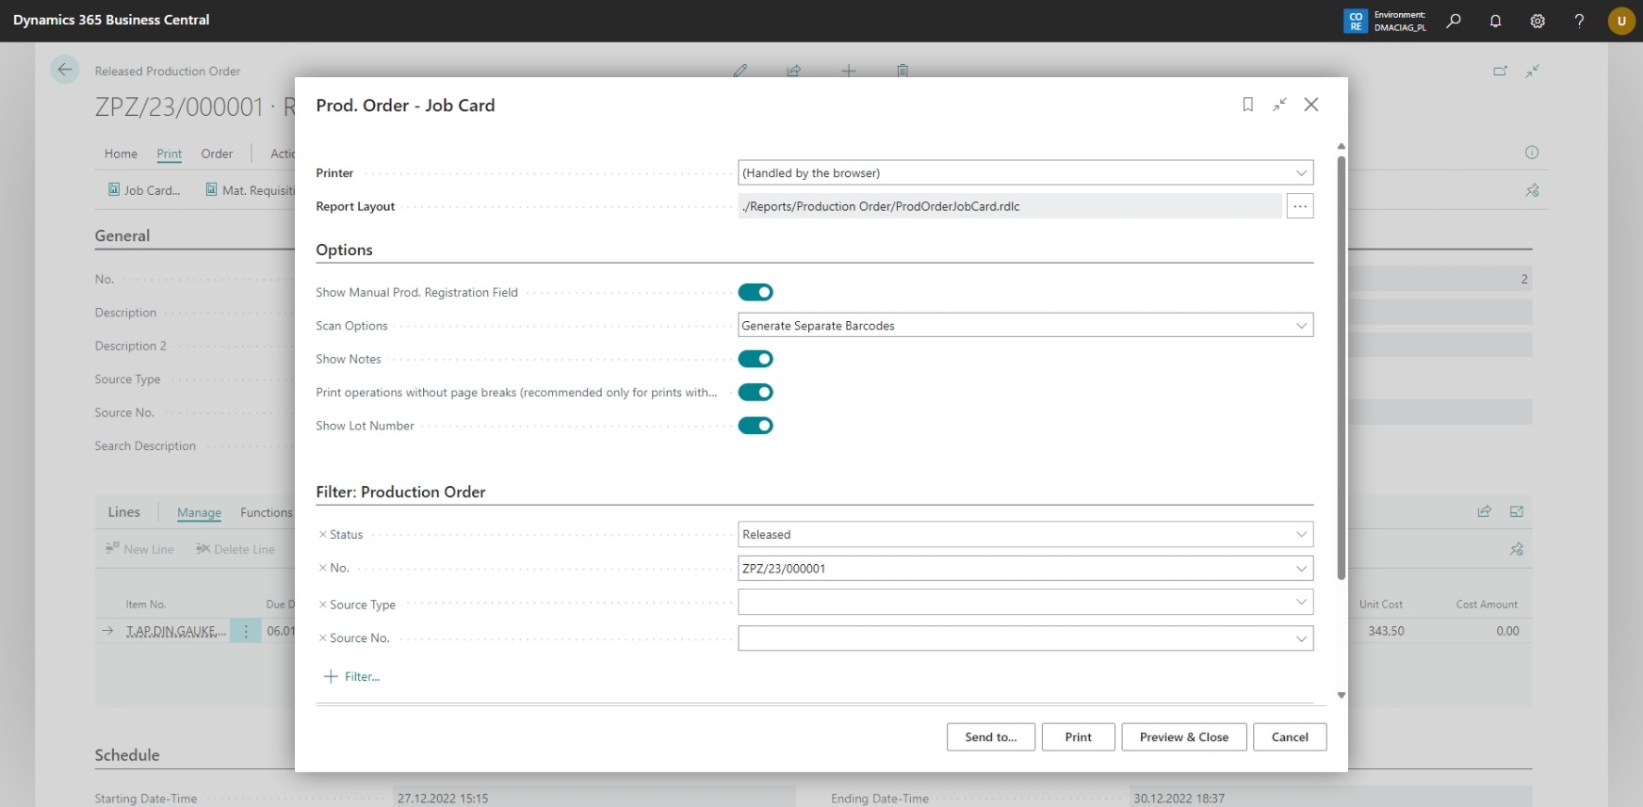1643x807 pixels.
Task: Open the Manage tab in Lines
Action: [x=199, y=512]
